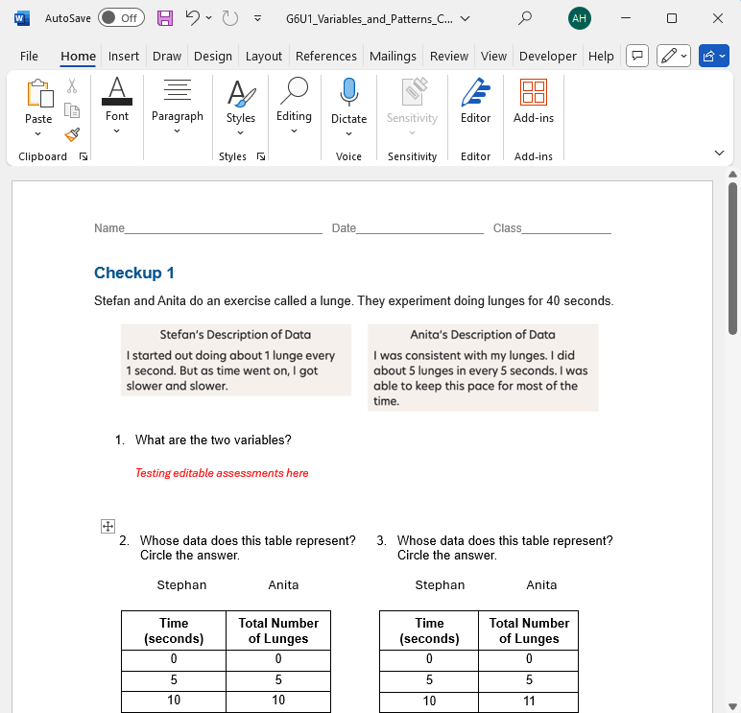741x713 pixels.
Task: Start Dictate with the microphone icon
Action: (x=348, y=94)
